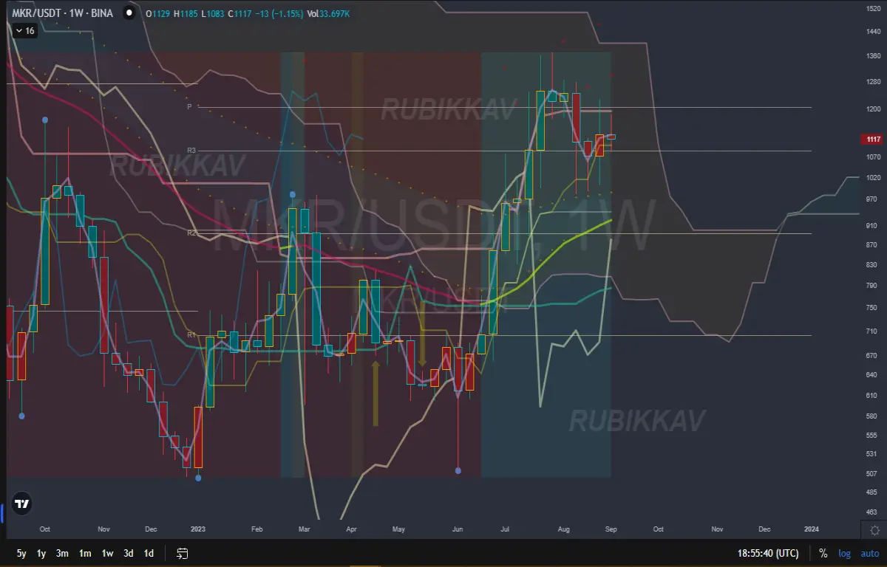Select the 3m time range
This screenshot has width=887, height=567.
tap(62, 553)
